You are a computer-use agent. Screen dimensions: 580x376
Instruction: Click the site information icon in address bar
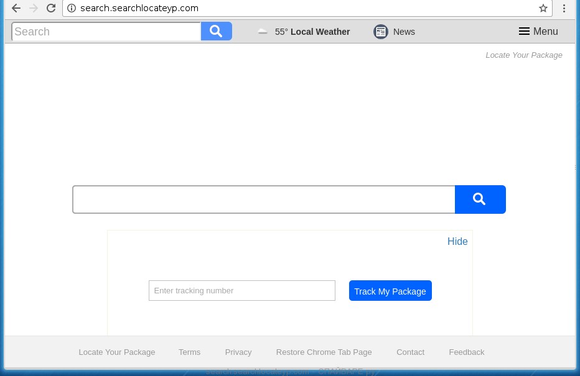point(72,8)
